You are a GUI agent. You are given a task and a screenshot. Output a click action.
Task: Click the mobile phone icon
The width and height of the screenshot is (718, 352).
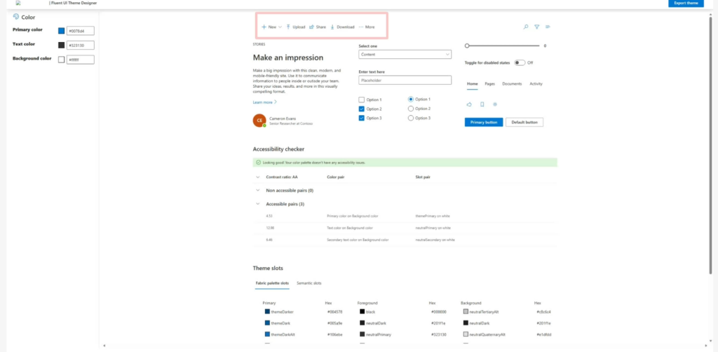coord(482,104)
